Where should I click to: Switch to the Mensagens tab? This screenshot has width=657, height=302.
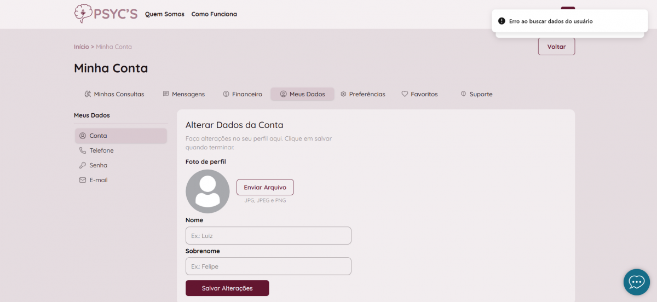click(183, 94)
